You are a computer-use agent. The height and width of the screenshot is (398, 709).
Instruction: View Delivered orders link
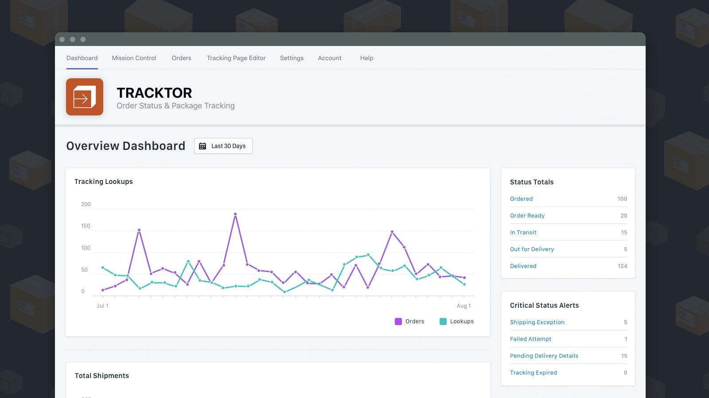click(x=523, y=266)
